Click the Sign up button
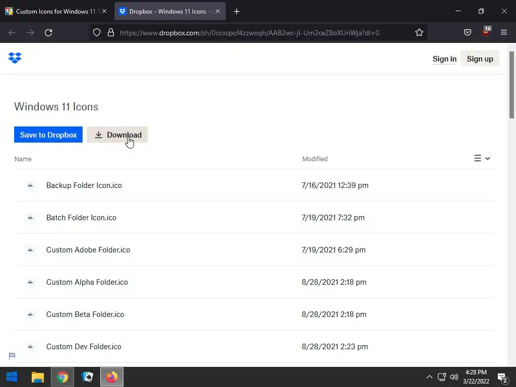Image resolution: width=516 pixels, height=387 pixels. (x=480, y=59)
